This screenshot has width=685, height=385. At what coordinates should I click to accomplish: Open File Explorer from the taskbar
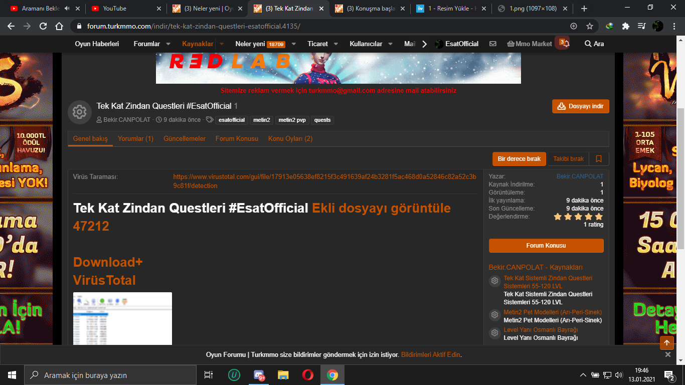[283, 375]
